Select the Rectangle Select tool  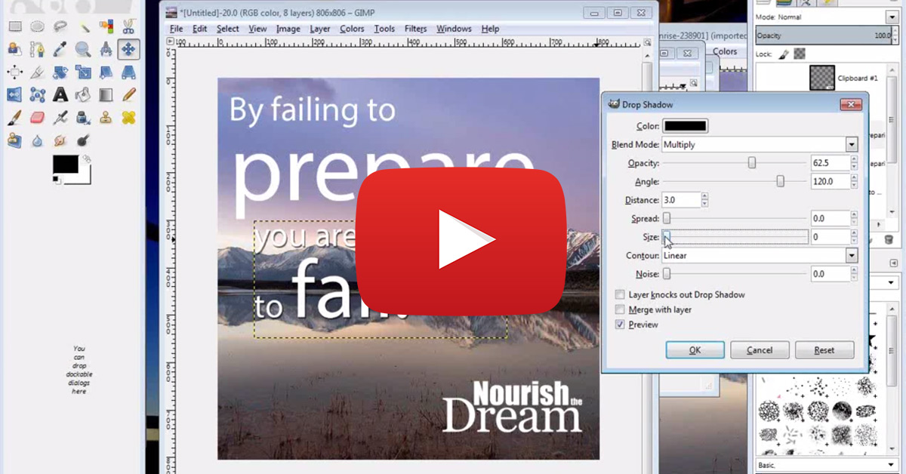click(14, 26)
